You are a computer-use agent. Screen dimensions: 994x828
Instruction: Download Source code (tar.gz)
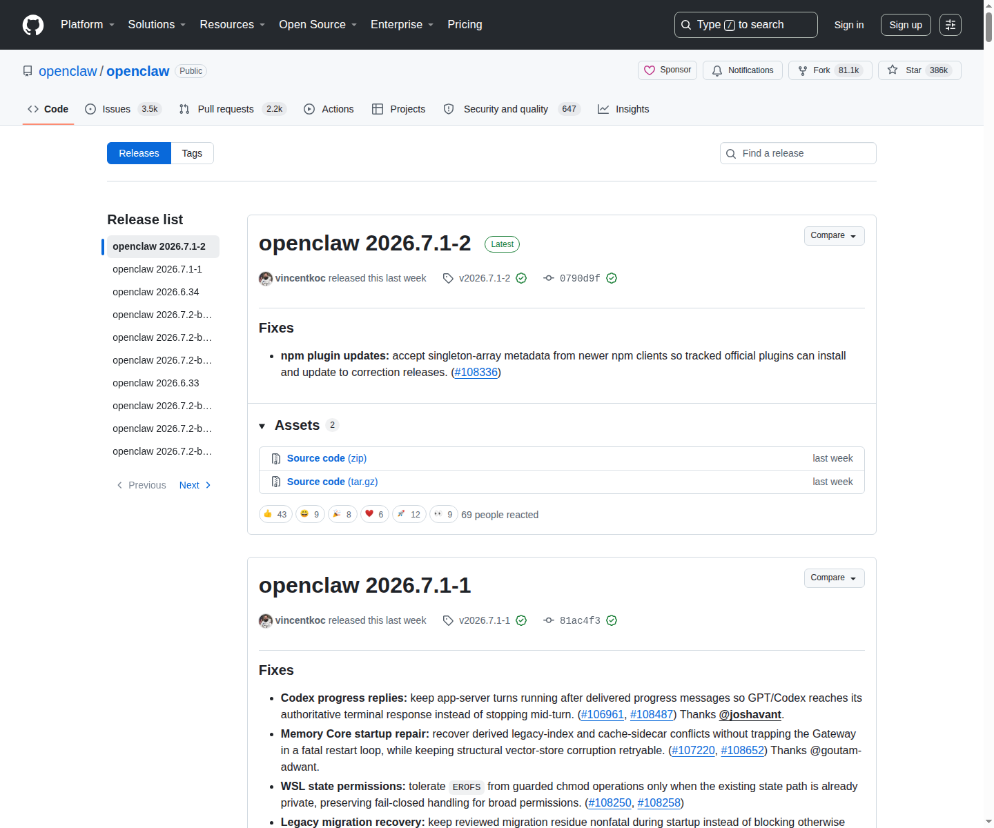(x=332, y=482)
